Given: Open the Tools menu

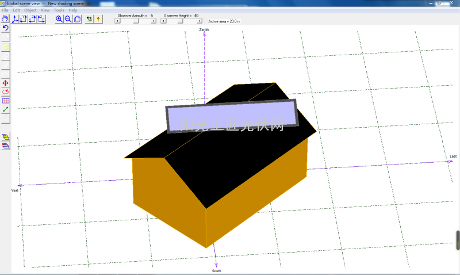Looking at the screenshot, I should (59, 10).
